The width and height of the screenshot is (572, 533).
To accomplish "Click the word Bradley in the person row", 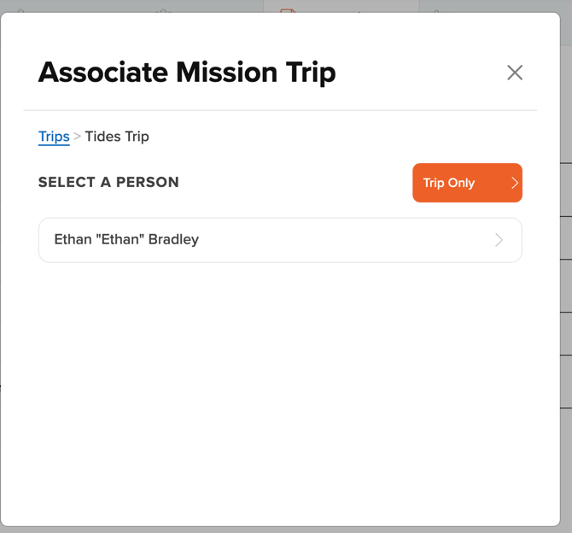I will pos(173,239).
